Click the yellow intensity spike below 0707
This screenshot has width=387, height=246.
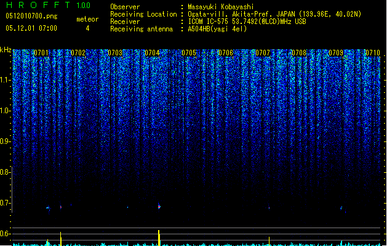[x=269, y=241]
